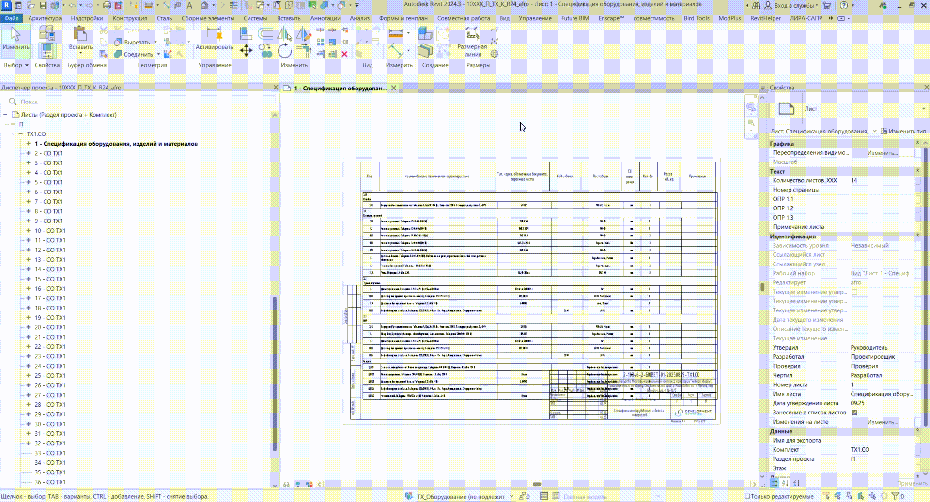930x502 pixels.
Task: Select the Copy tool icon
Action: pyautogui.click(x=265, y=51)
